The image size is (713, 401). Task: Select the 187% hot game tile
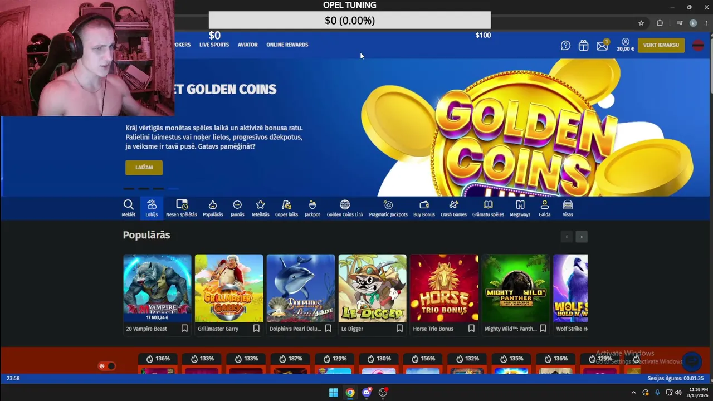[290, 364]
